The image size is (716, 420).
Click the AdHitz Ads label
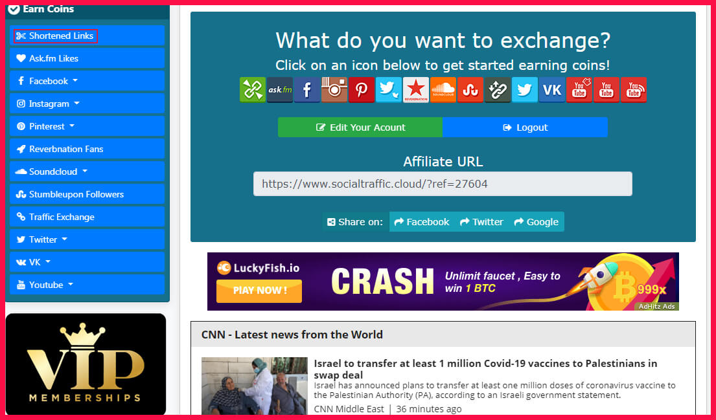pyautogui.click(x=656, y=307)
